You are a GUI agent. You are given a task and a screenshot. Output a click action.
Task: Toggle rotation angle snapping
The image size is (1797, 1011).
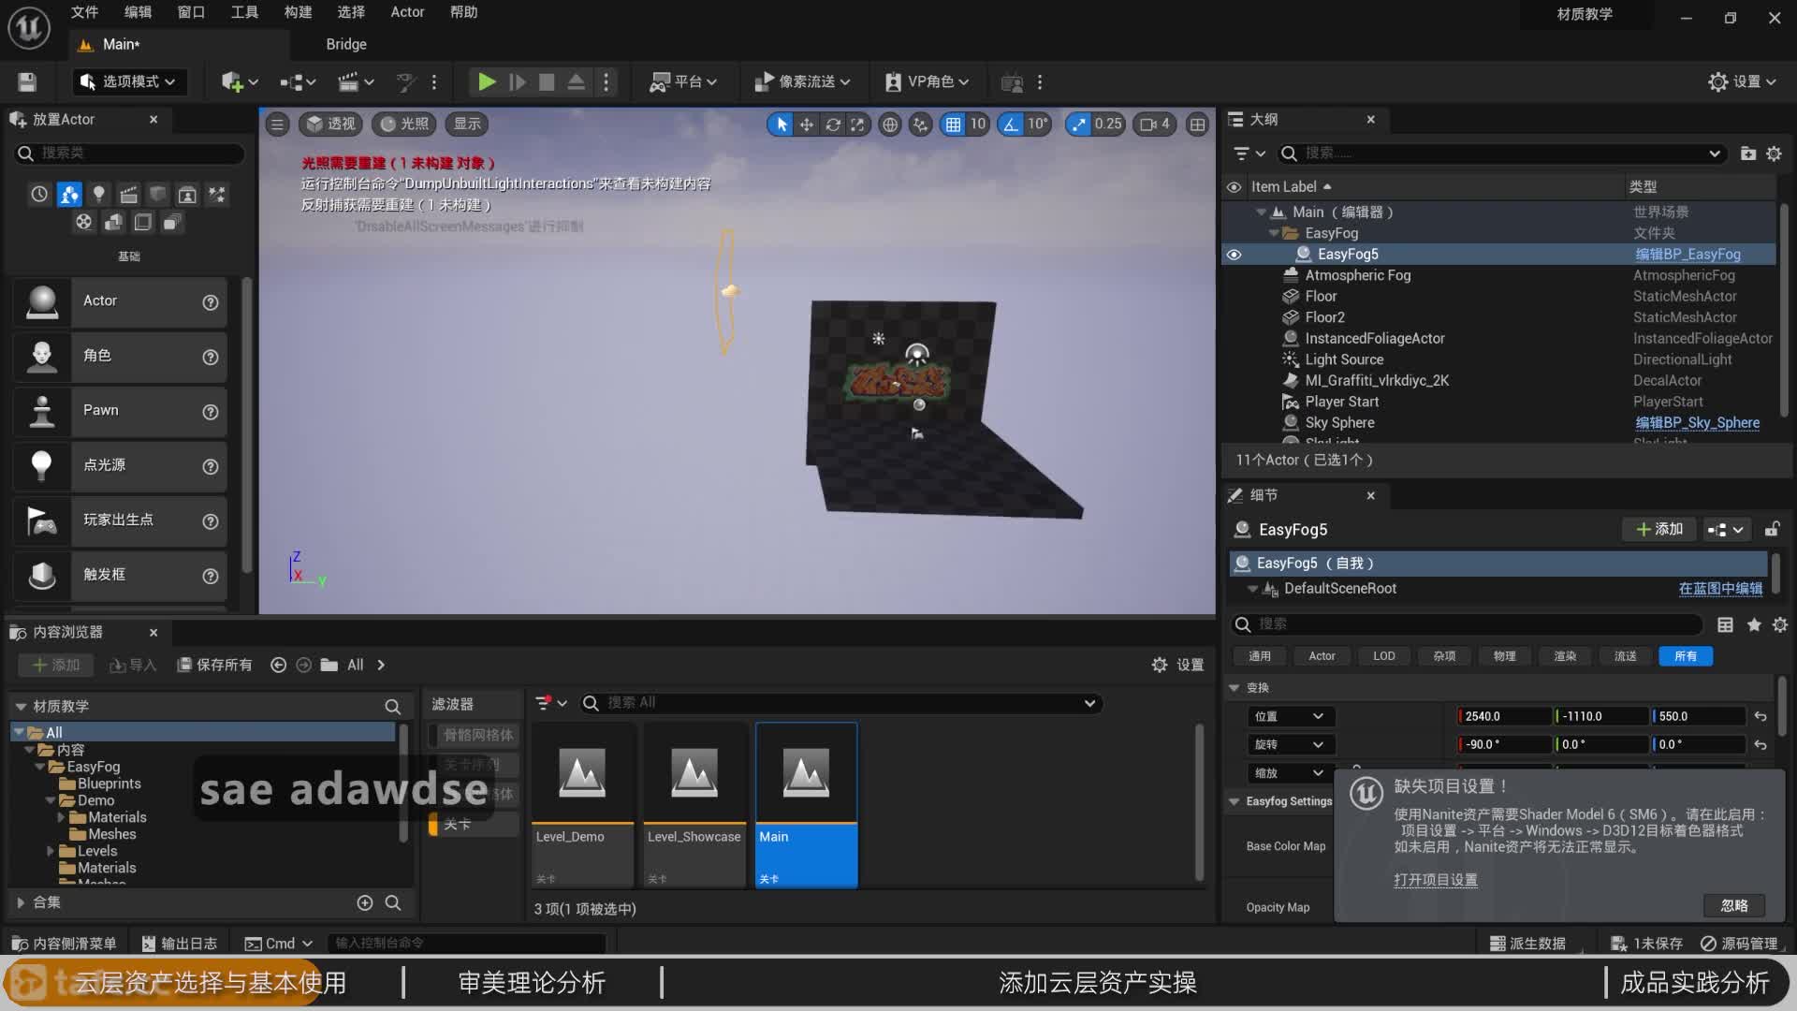pos(1011,124)
